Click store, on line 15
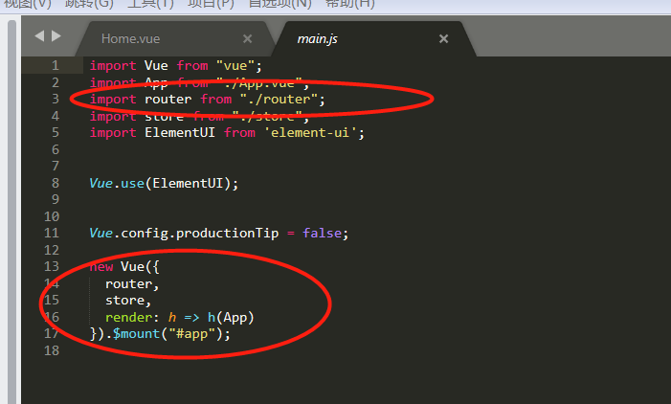Screen dimensions: 671x404 128,301
